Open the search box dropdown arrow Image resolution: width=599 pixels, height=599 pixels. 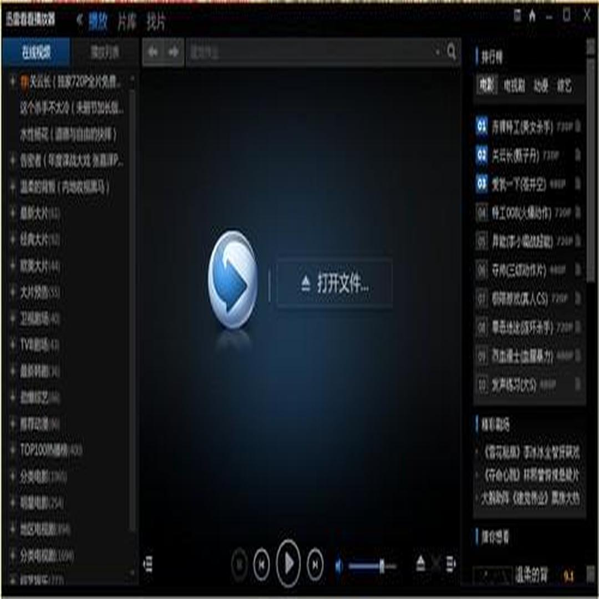[438, 51]
